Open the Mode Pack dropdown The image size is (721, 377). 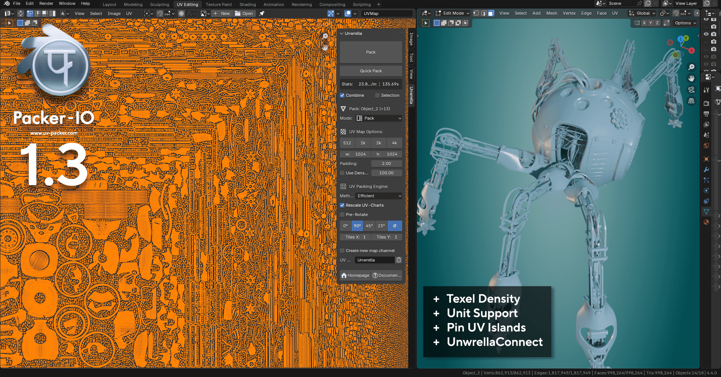point(379,118)
